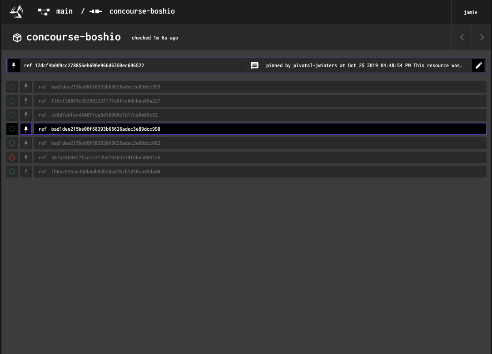Viewport: 492px width, 354px height.
Task: Expand version ref cc0d7abfec45...
Action: pos(260,115)
